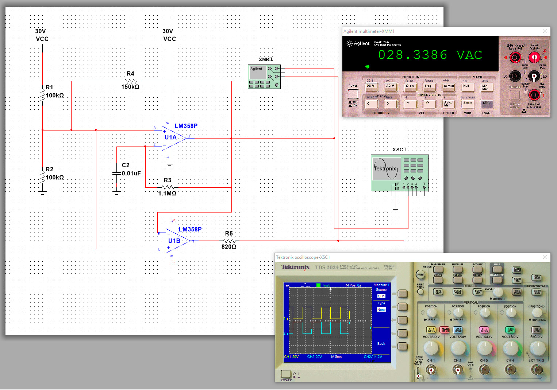The image size is (557, 390).
Task: Click the oscilloscope Source option button
Action: pyautogui.click(x=403, y=293)
